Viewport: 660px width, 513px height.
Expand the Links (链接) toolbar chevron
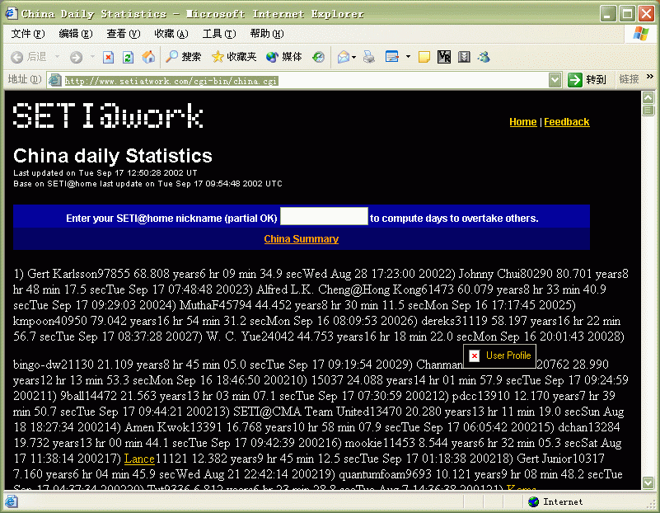coord(650,77)
